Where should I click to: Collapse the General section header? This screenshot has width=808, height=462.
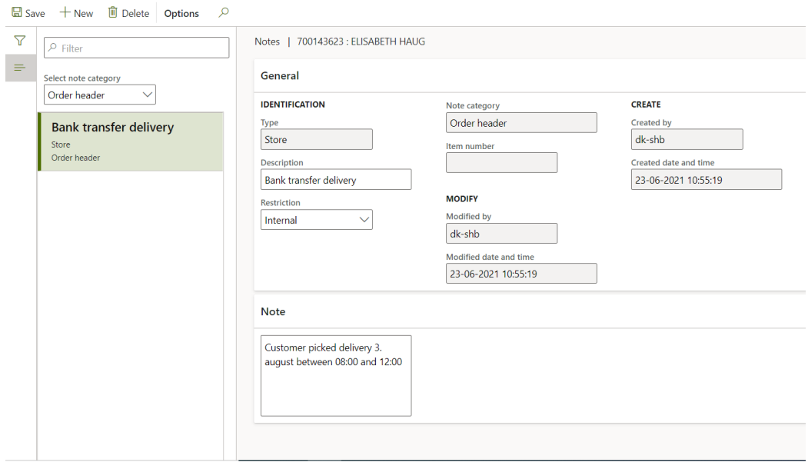coord(281,76)
